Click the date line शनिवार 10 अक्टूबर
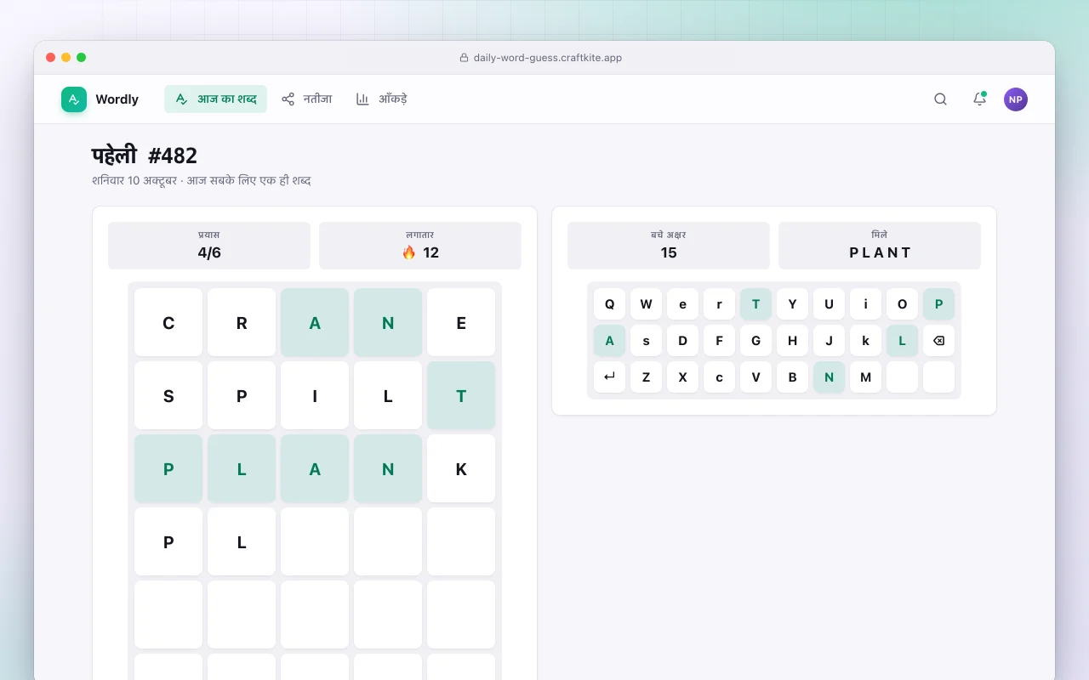Screen dimensions: 1089x680 tap(134, 181)
